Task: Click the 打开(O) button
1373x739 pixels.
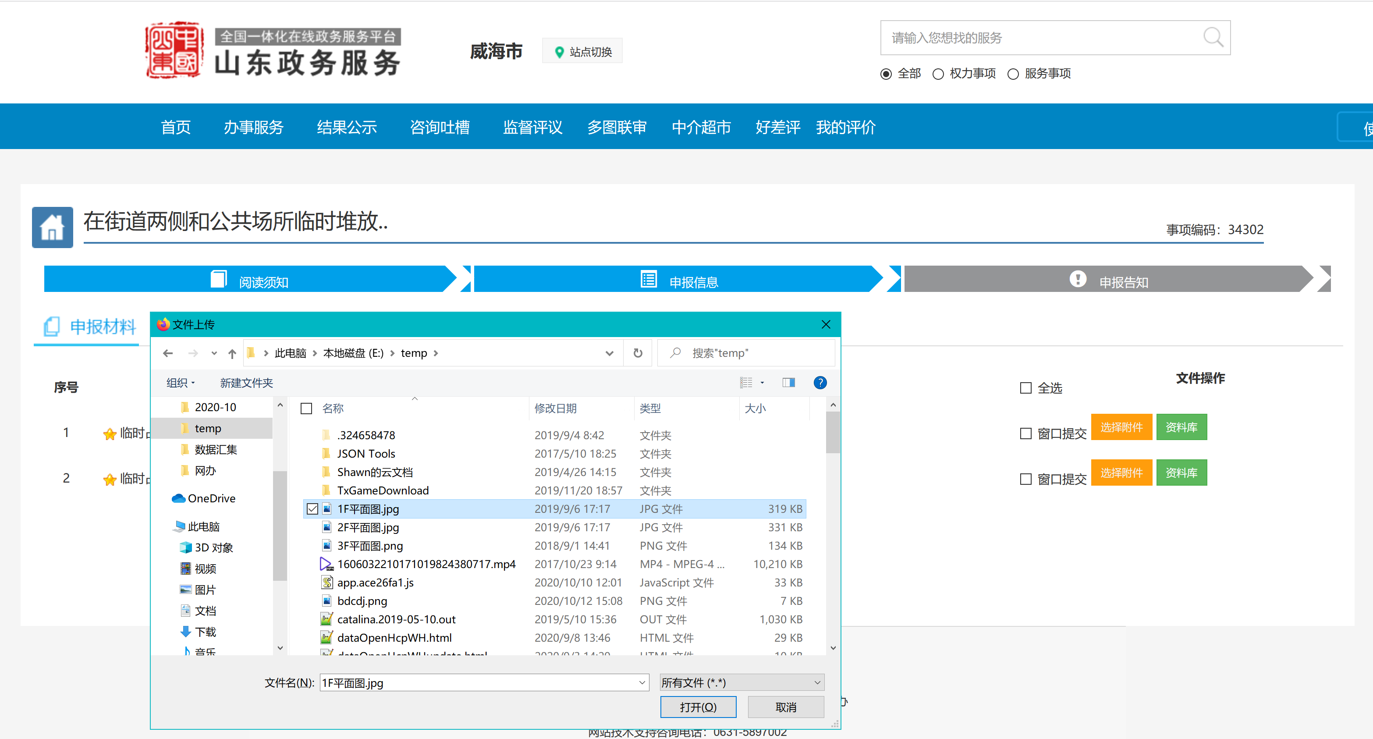Action: [698, 707]
